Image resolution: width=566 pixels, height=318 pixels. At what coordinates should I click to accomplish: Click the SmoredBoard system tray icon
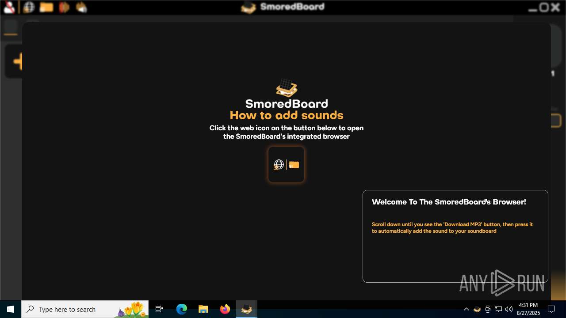point(477,309)
